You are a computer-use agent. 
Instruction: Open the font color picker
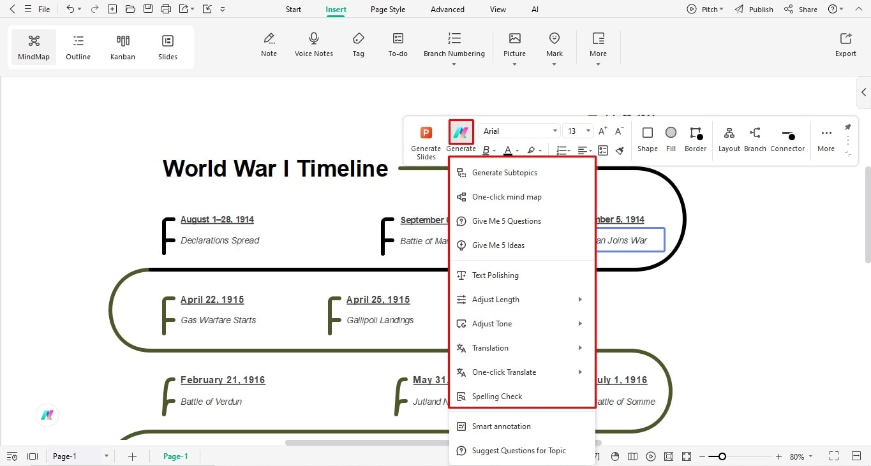pos(508,150)
